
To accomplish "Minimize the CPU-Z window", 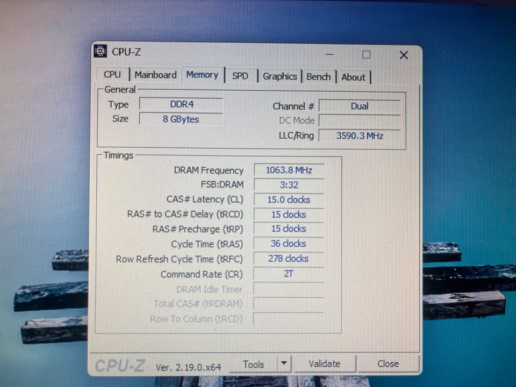I will pyautogui.click(x=329, y=54).
